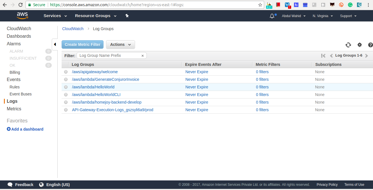
Task: Refresh the log groups list
Action: [348, 45]
